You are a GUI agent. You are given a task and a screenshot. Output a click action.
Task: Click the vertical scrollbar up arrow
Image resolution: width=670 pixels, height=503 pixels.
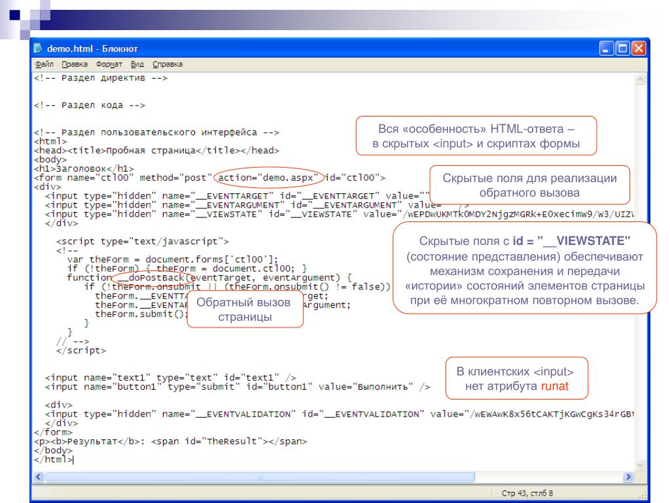tap(640, 79)
